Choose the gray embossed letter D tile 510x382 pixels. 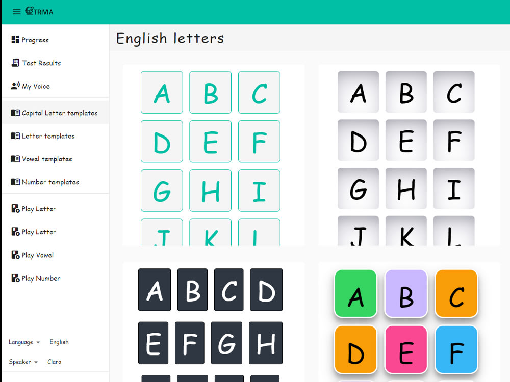click(358, 140)
